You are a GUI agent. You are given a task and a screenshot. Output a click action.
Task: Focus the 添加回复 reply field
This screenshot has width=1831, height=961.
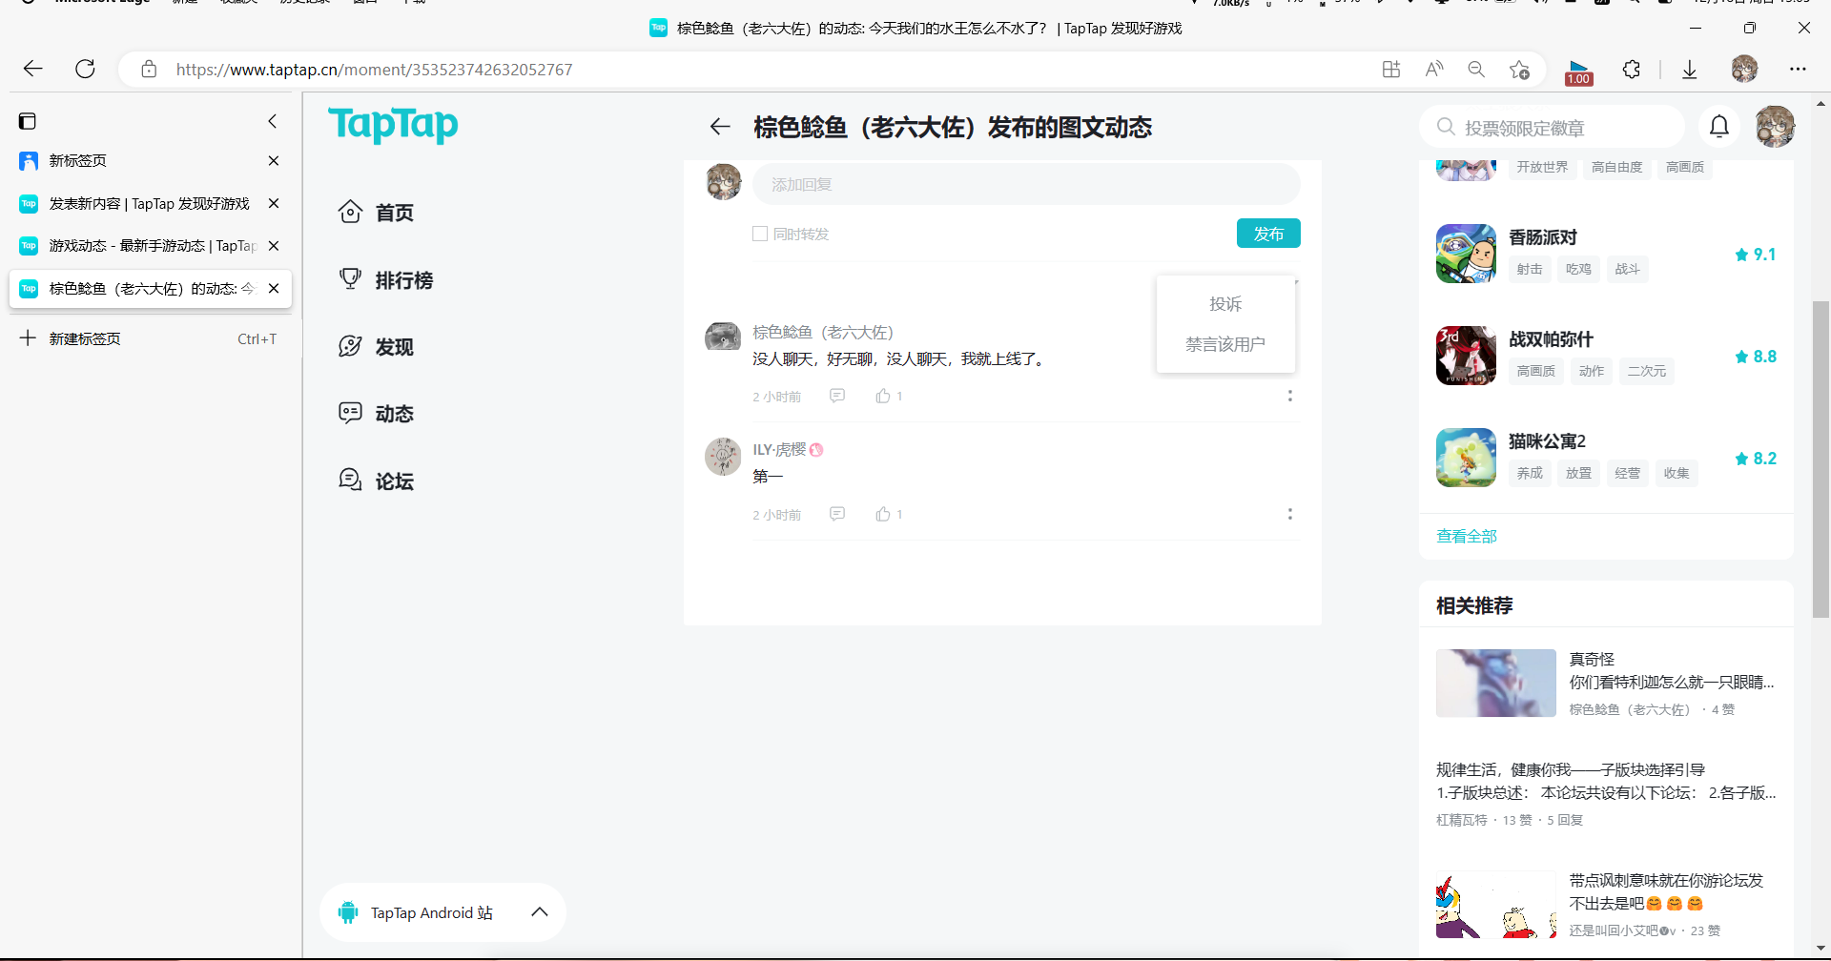(x=1026, y=184)
